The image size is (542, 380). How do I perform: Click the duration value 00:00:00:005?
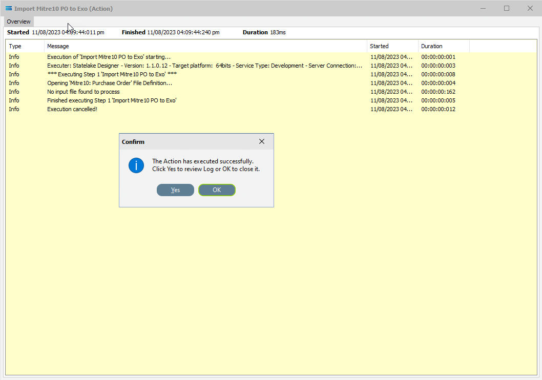tap(439, 100)
